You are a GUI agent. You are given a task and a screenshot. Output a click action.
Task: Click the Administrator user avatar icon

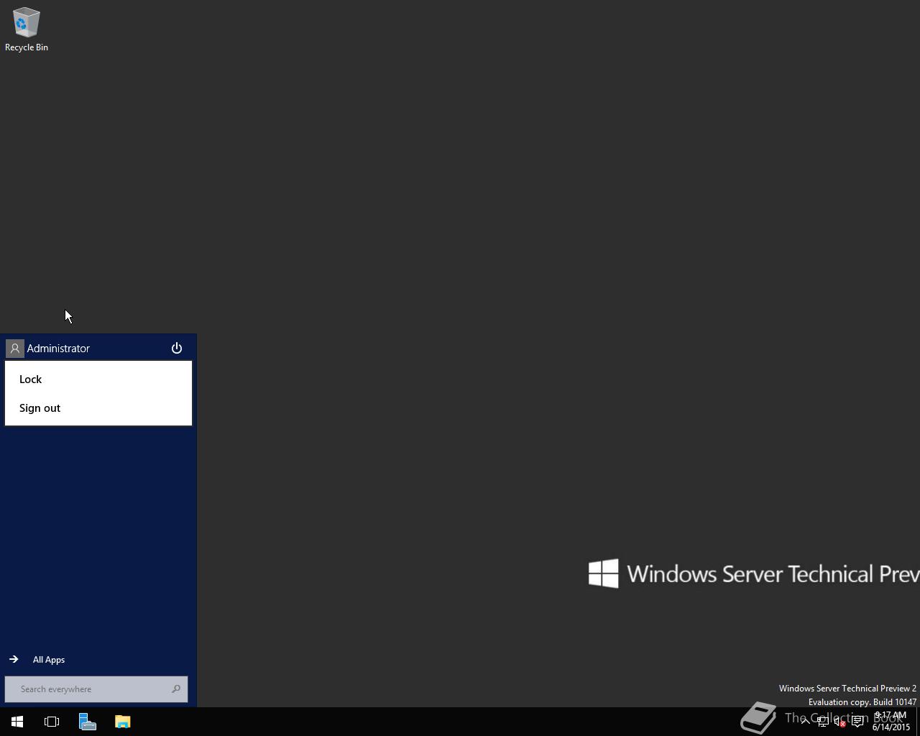(15, 349)
